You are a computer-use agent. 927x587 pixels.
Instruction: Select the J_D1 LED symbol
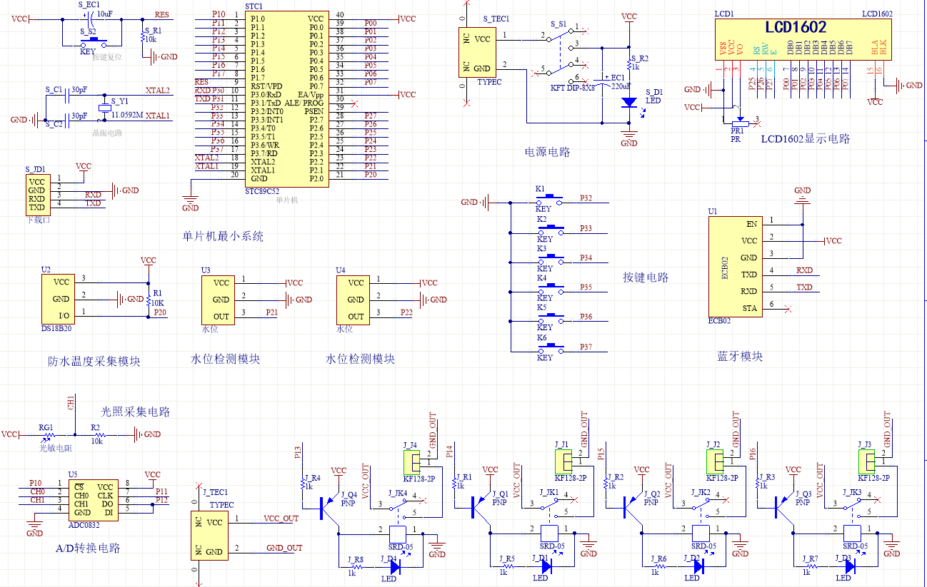(546, 566)
